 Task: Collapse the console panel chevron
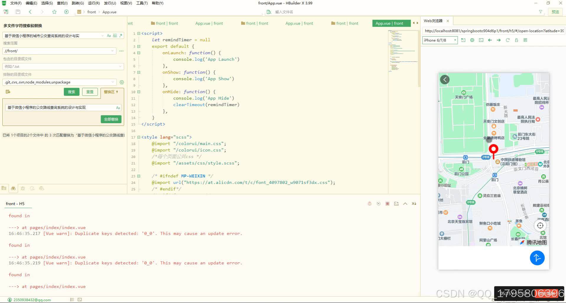[x=405, y=204]
